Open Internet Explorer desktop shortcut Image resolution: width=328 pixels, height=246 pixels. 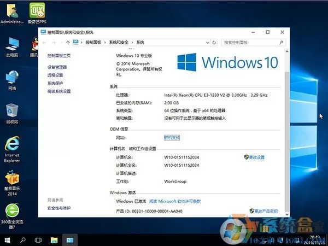coord(12,149)
